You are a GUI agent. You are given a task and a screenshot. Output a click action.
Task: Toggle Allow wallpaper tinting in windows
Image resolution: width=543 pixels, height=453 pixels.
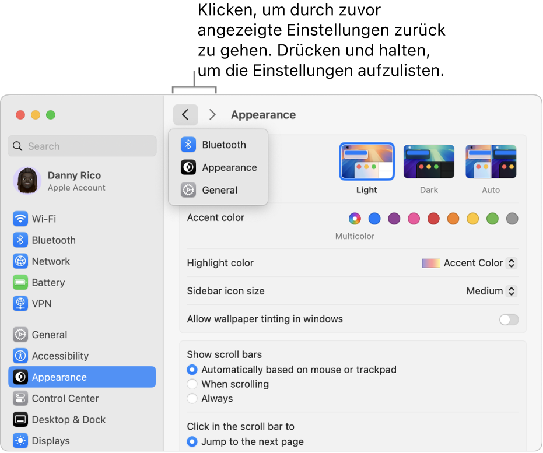coord(509,319)
